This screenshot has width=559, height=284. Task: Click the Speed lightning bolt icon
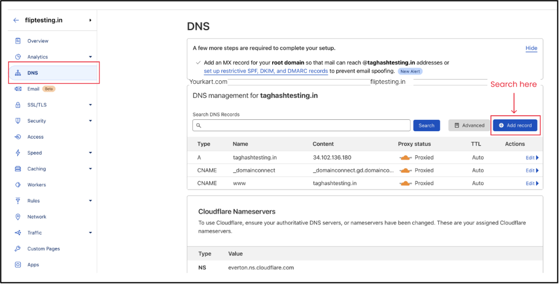pos(18,153)
